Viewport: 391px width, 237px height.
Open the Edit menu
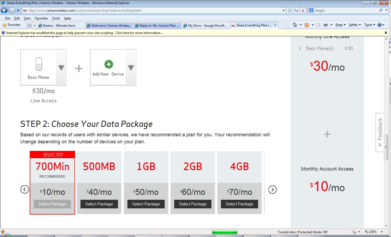(17, 18)
